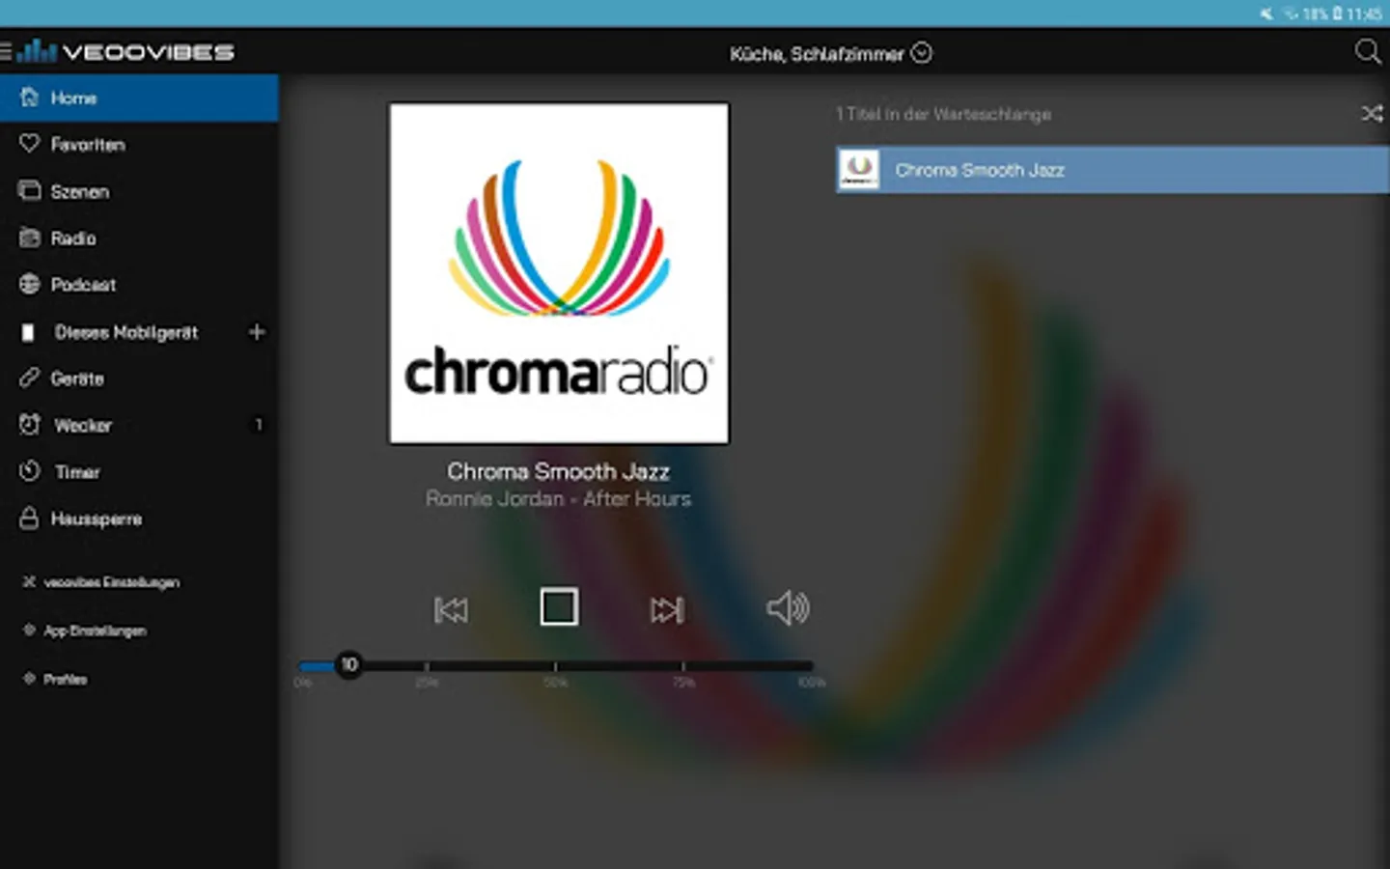1390x869 pixels.
Task: Open Favoriten in the sidebar
Action: click(x=139, y=145)
